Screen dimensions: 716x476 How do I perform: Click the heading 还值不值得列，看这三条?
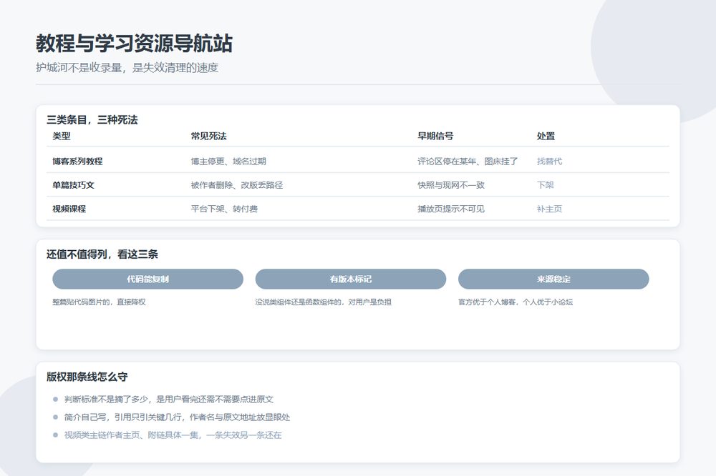(102, 254)
